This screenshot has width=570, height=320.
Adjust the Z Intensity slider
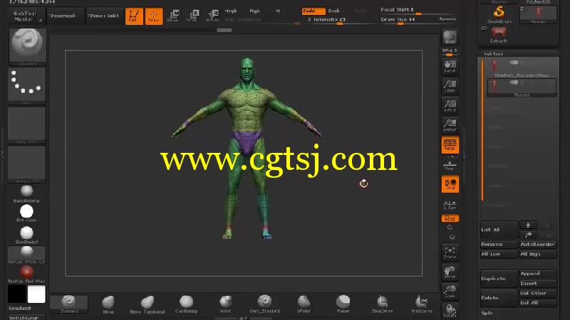[339, 21]
